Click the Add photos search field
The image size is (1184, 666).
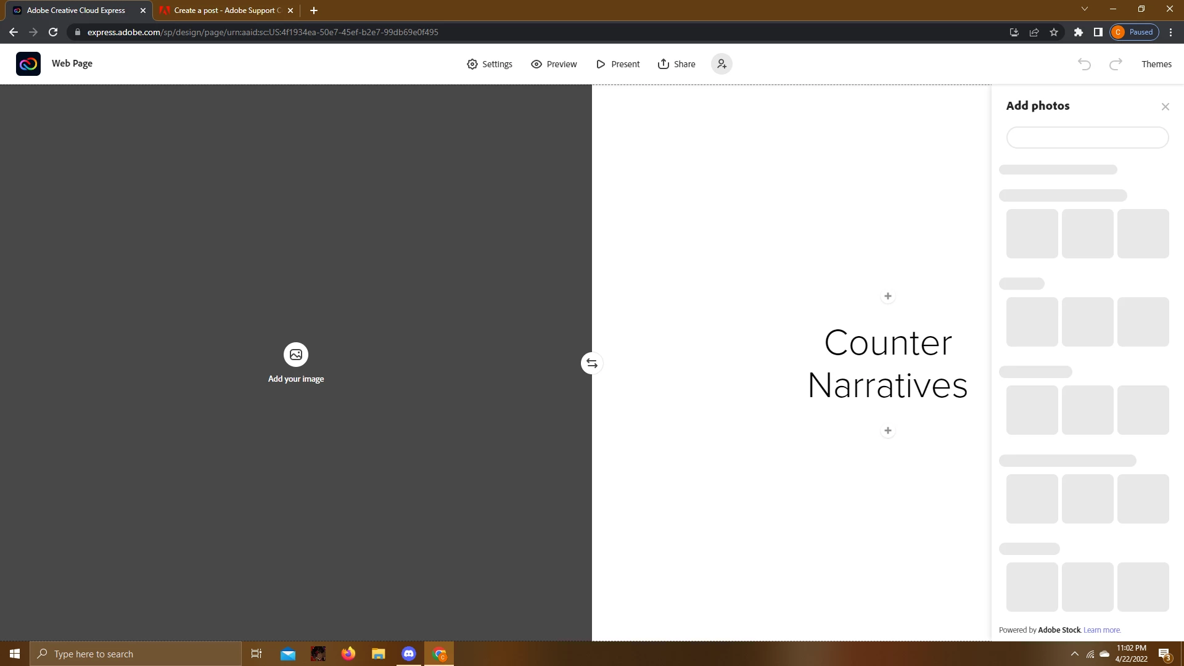(1087, 138)
